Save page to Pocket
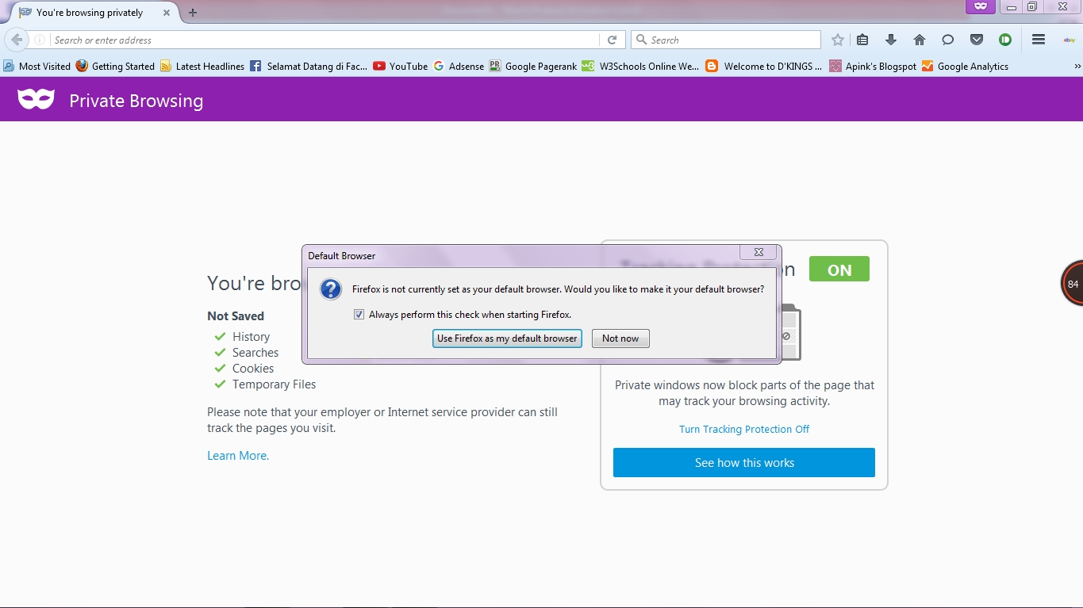Image resolution: width=1083 pixels, height=608 pixels. point(976,39)
